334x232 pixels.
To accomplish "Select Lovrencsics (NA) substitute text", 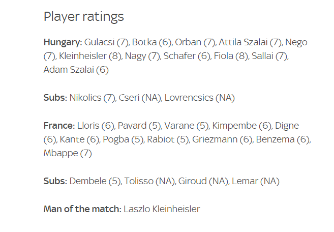I will tap(200, 98).
